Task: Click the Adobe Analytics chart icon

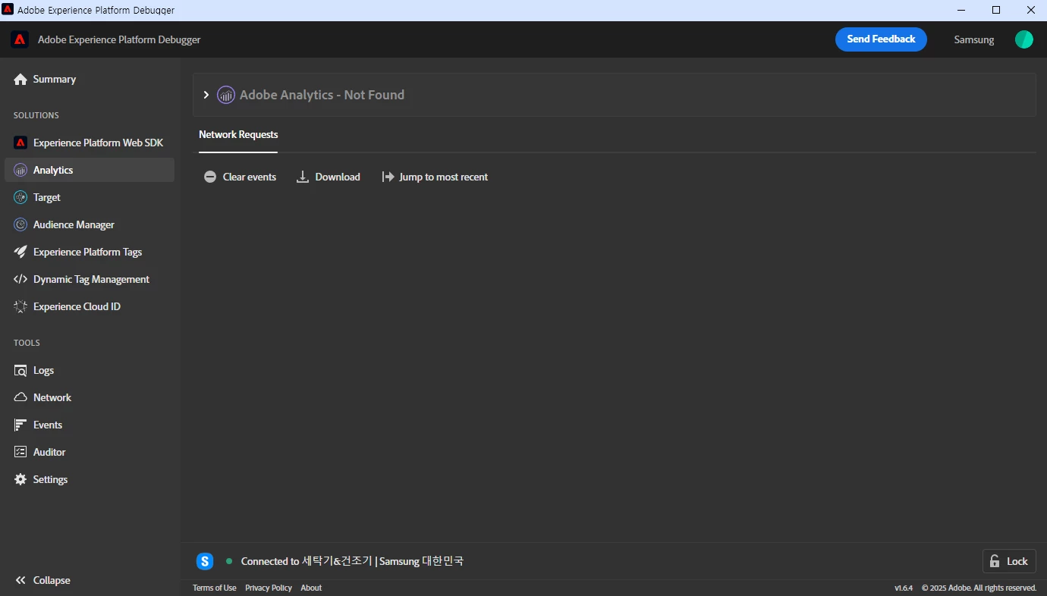Action: coord(226,95)
